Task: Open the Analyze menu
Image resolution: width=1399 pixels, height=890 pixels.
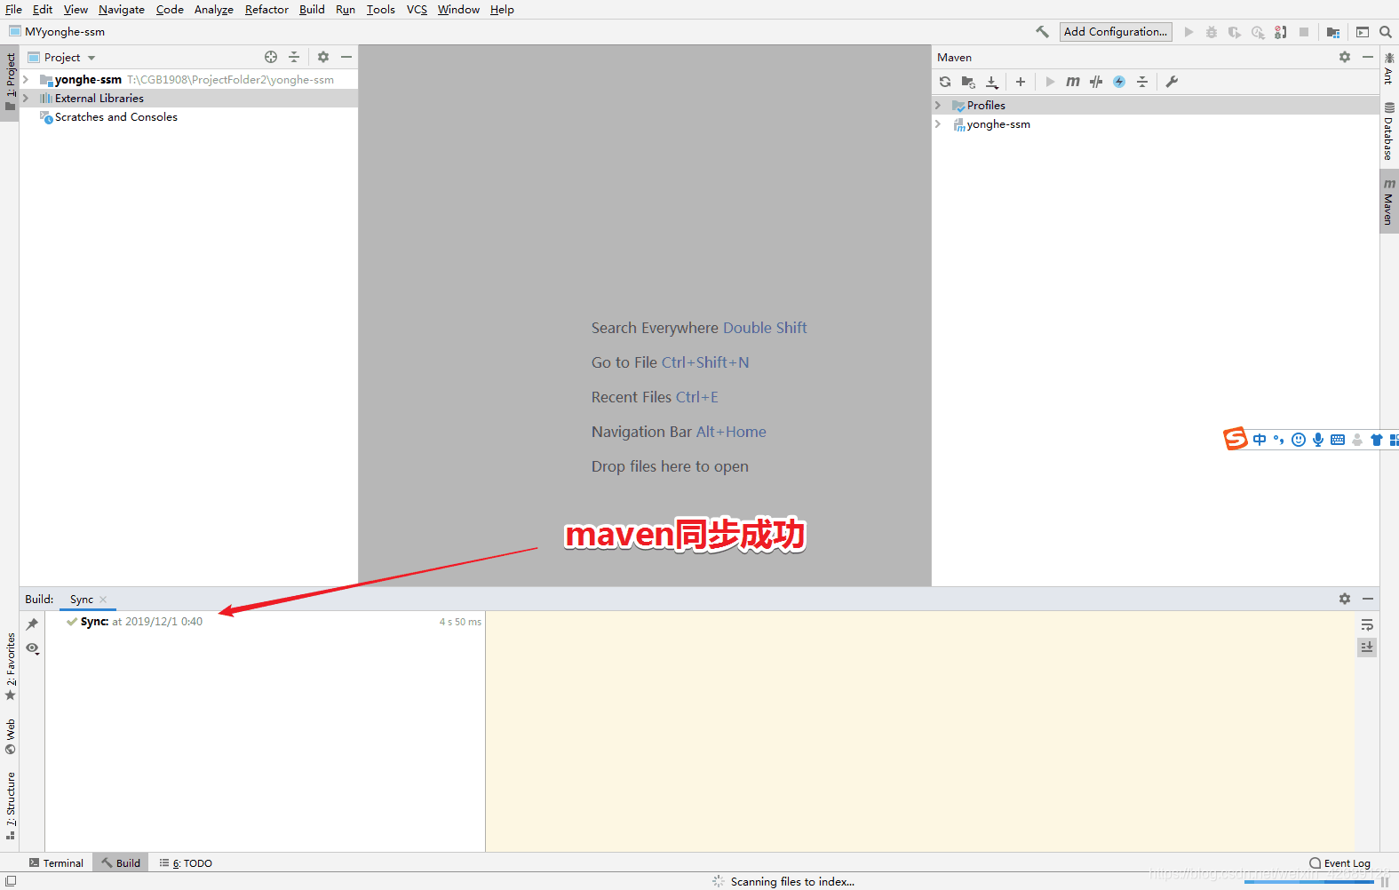Action: pos(214,10)
